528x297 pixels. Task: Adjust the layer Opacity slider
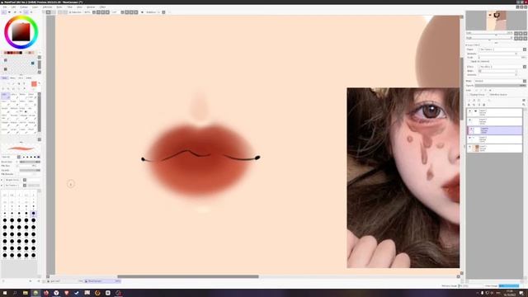pos(500,86)
